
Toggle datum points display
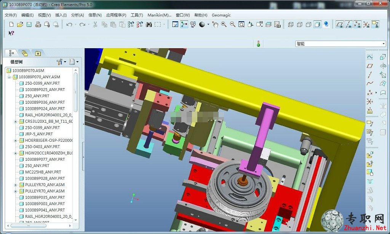click(x=357, y=24)
